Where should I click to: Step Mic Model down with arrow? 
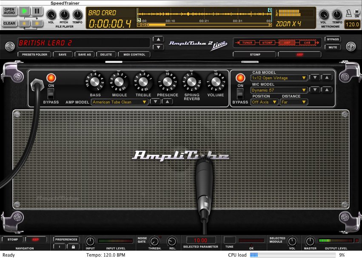(315, 90)
